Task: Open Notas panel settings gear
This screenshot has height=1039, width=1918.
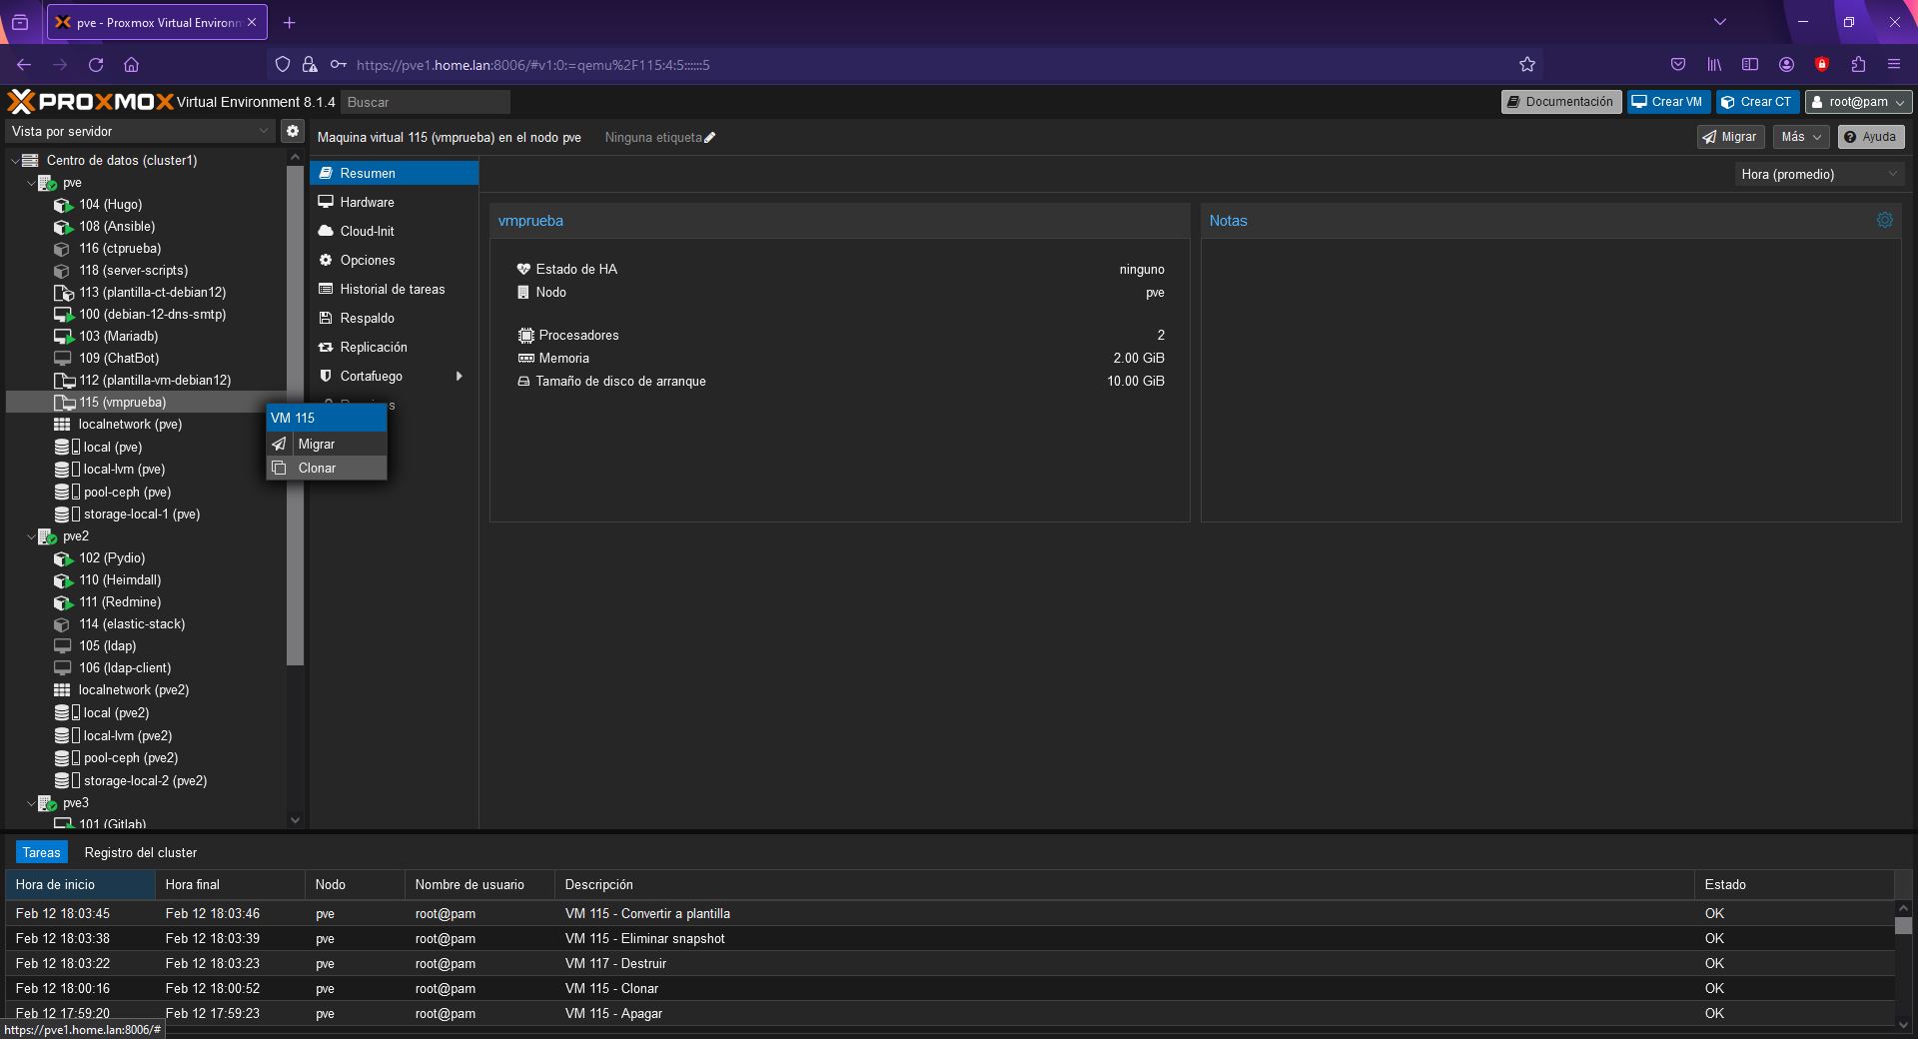Action: [x=1884, y=220]
